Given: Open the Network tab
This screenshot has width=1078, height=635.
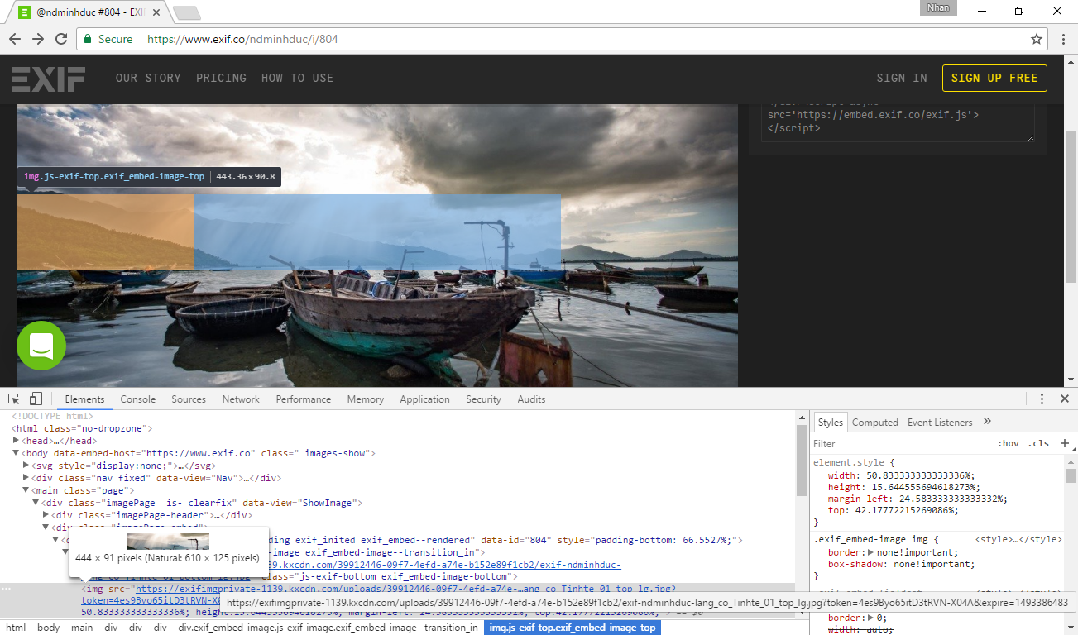Looking at the screenshot, I should pos(241,399).
